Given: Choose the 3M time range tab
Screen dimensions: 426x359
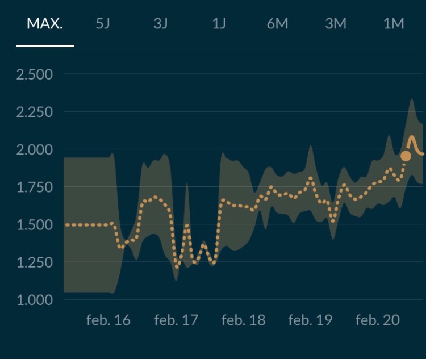Looking at the screenshot, I should pyautogui.click(x=336, y=24).
